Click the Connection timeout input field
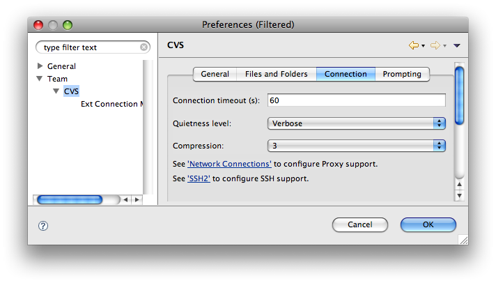Viewport: 496px width, 283px height. pos(356,100)
